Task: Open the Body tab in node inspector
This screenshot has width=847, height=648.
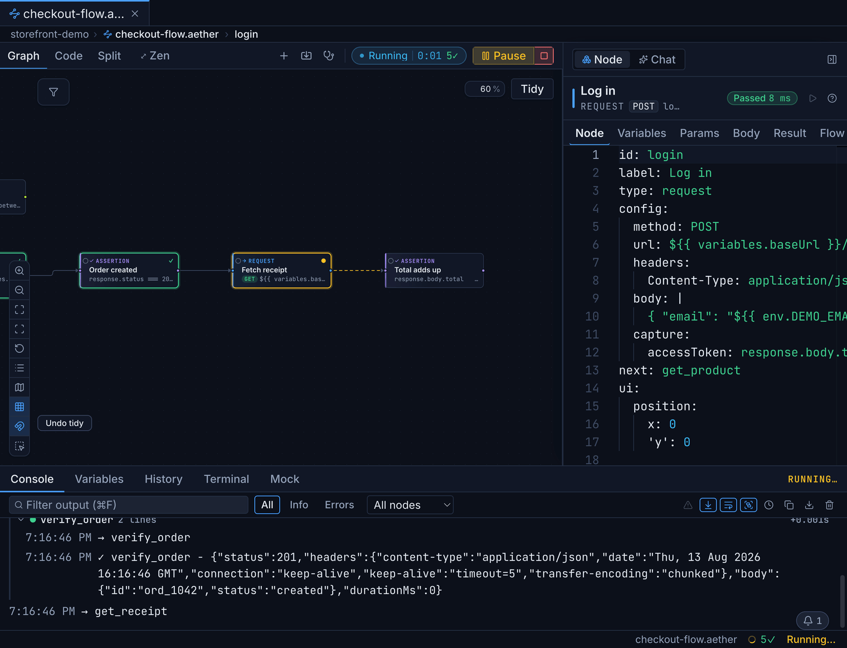Action: click(x=746, y=133)
